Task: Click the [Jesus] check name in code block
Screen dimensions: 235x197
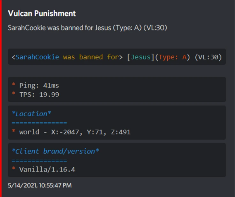Action: tap(140, 57)
